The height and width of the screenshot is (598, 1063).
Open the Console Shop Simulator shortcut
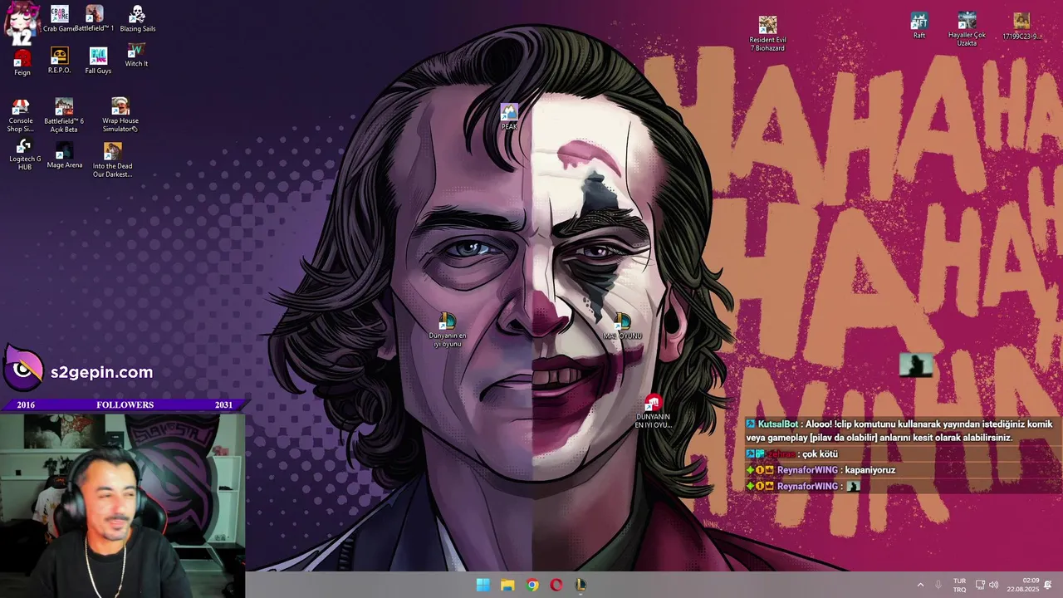pyautogui.click(x=21, y=115)
